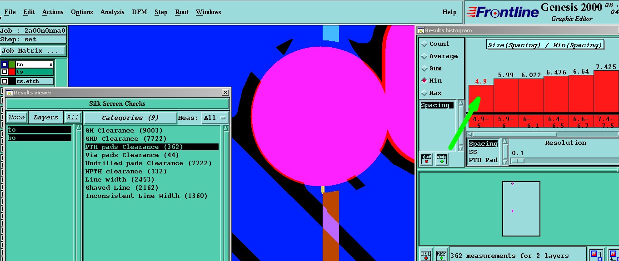
Task: Select the 'ts' layer name in layer list
Action: [34, 72]
